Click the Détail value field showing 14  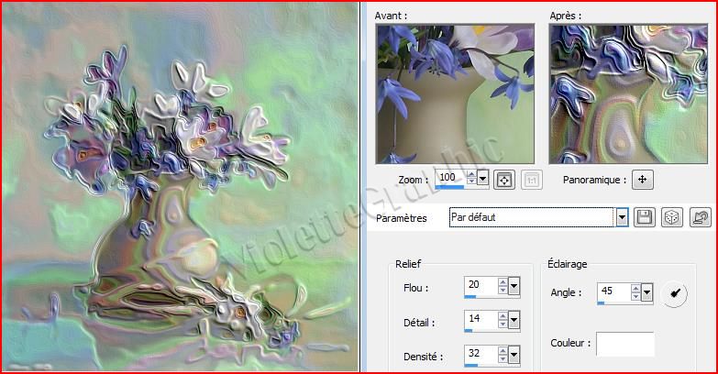pos(480,321)
